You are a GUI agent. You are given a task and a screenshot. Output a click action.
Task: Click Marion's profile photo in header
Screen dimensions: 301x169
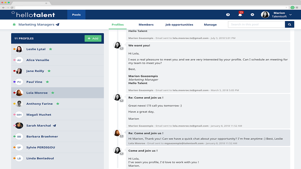[265, 15]
